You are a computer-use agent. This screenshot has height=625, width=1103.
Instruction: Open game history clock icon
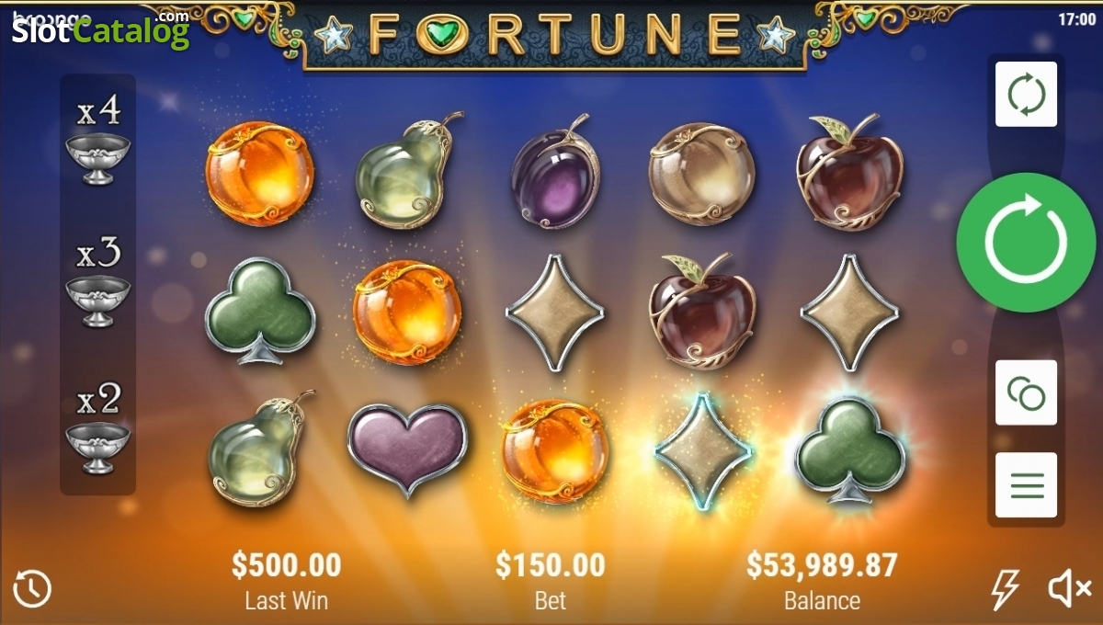point(32,589)
